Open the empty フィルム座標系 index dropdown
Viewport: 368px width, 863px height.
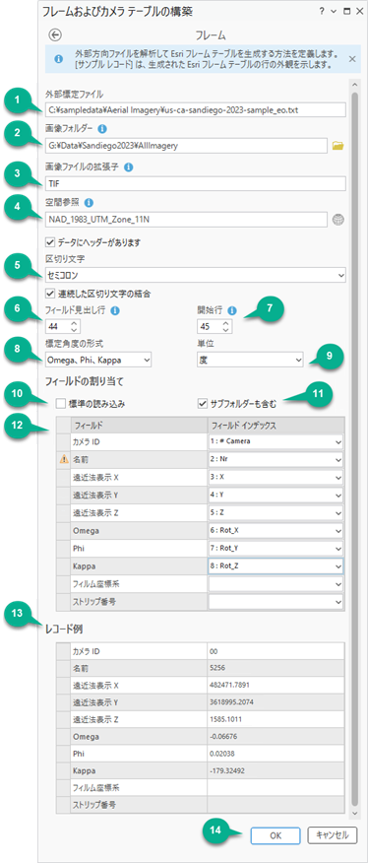click(276, 583)
